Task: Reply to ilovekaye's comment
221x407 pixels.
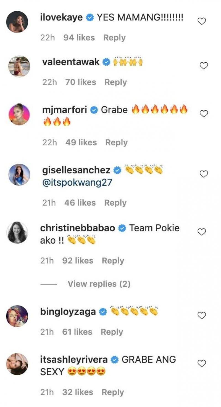Action: click(114, 38)
